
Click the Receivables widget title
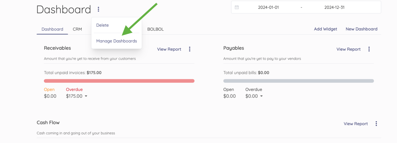57,48
